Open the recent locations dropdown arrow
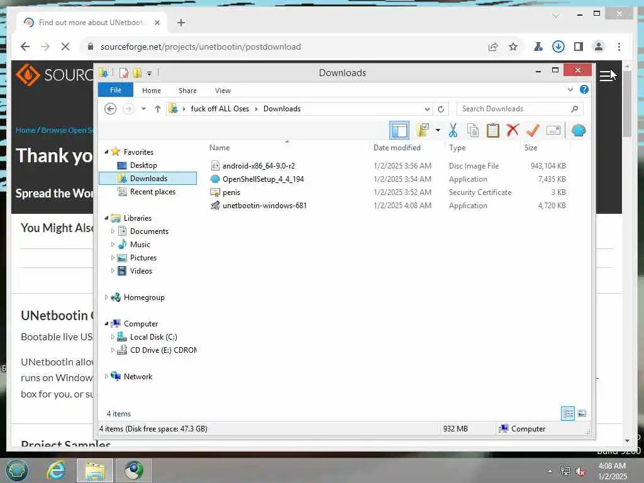 tap(143, 109)
